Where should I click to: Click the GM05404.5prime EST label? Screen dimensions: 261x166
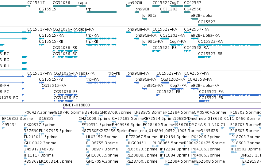pyautogui.click(x=210, y=113)
